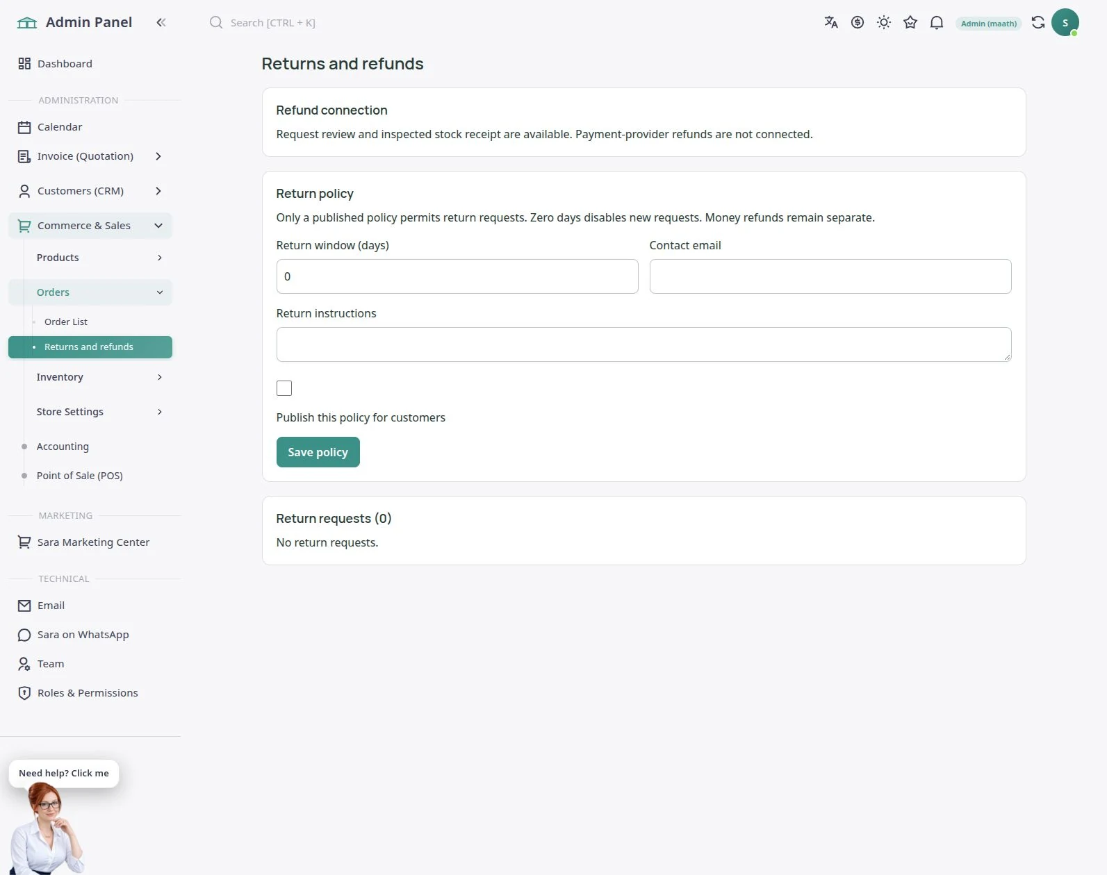Focus the Return window (days) field
This screenshot has width=1107, height=875.
click(x=457, y=276)
